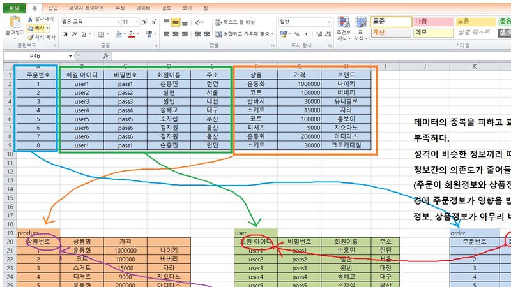Viewport: 511px width, 287px height.
Task: Switch to the 수식 (Formulas) tab
Action: coord(120,8)
